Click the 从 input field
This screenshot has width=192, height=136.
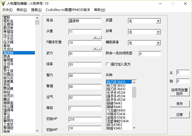(x=183, y=72)
